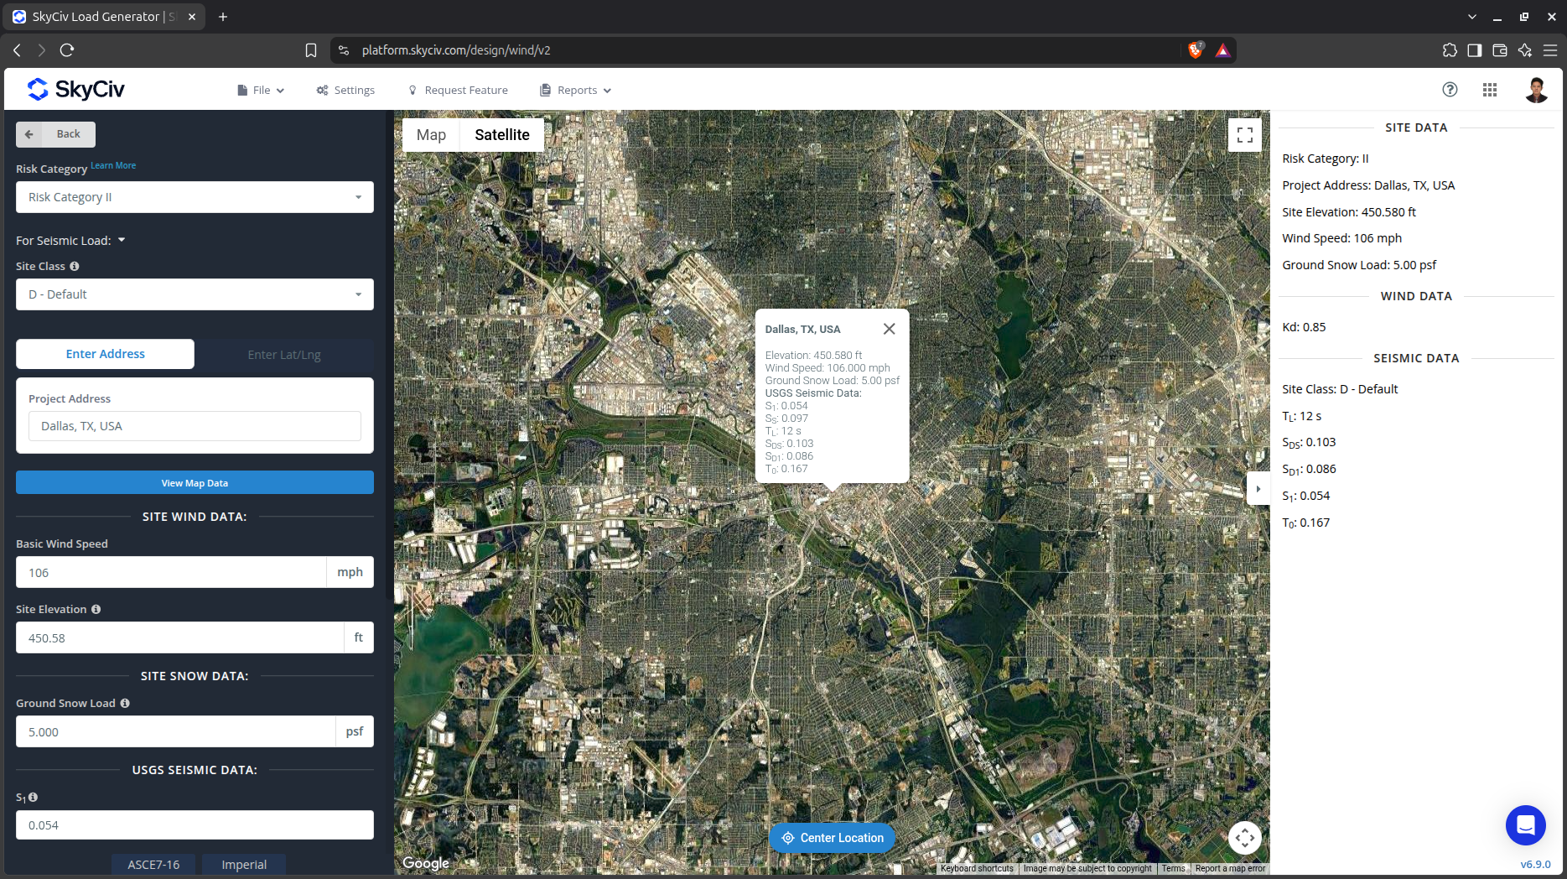Screen dimensions: 1567x879
Task: Click the Site Elevation info icon
Action: click(96, 609)
